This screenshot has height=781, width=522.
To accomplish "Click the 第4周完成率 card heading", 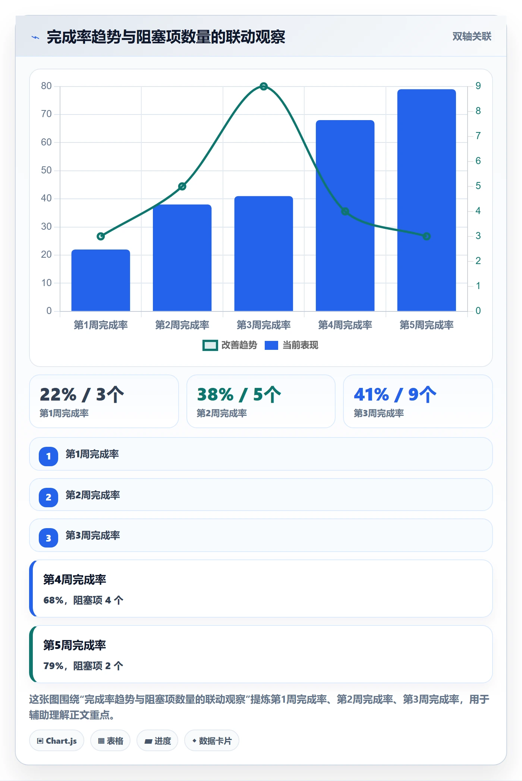I will click(x=75, y=579).
